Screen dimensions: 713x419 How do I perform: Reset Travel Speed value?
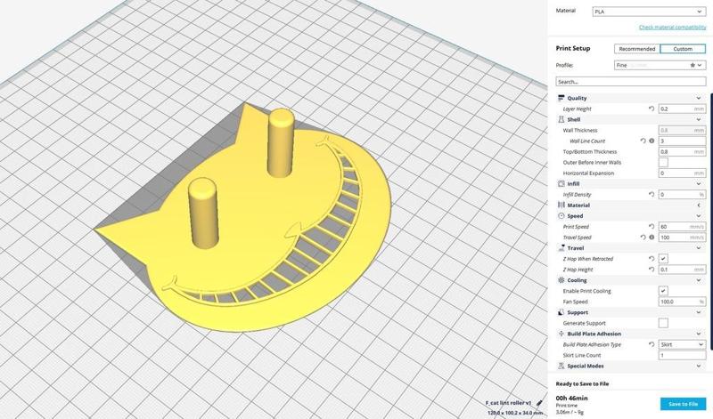click(643, 238)
